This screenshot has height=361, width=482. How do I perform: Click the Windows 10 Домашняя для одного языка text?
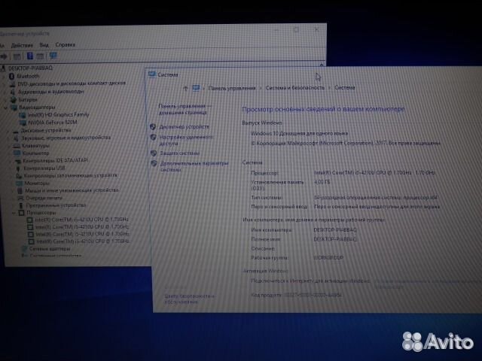click(x=300, y=134)
